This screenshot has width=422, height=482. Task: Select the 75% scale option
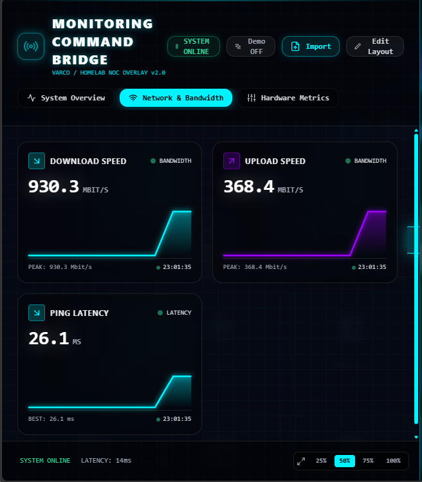click(x=368, y=461)
